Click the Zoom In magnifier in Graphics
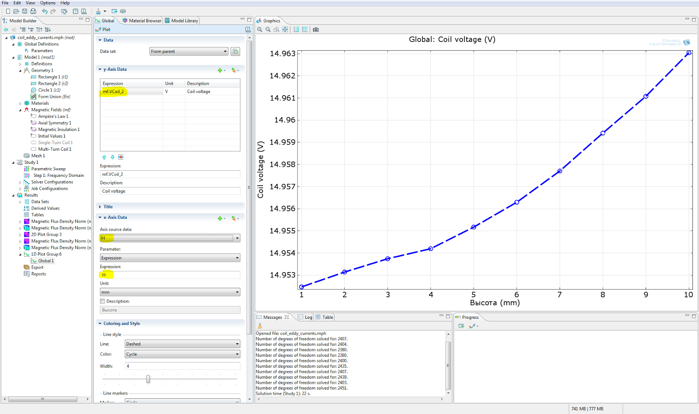Image resolution: width=699 pixels, height=414 pixels. click(260, 30)
